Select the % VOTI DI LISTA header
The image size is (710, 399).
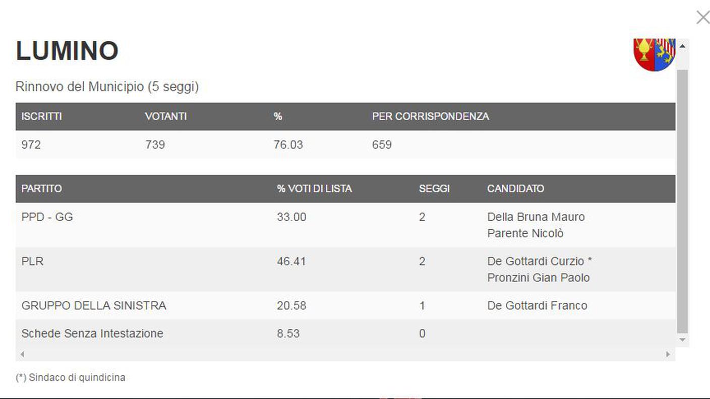(314, 188)
